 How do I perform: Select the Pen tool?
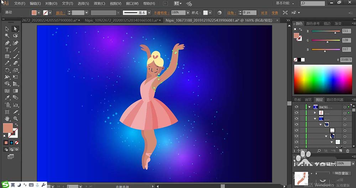[x=7, y=43]
